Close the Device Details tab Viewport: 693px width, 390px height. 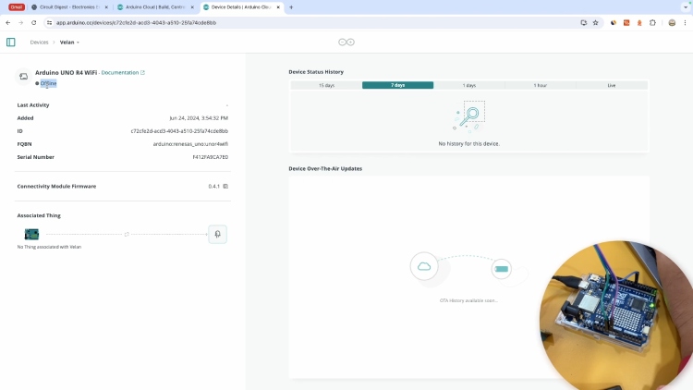click(278, 7)
